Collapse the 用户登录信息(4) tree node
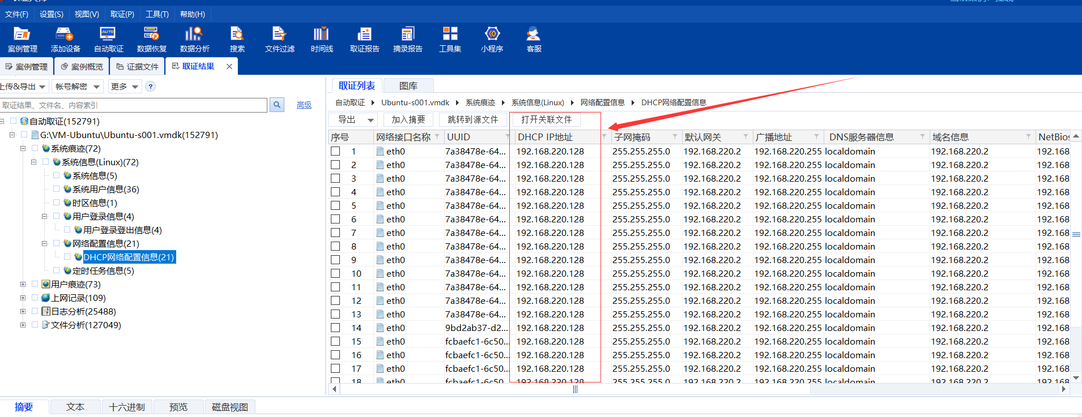 pos(44,216)
